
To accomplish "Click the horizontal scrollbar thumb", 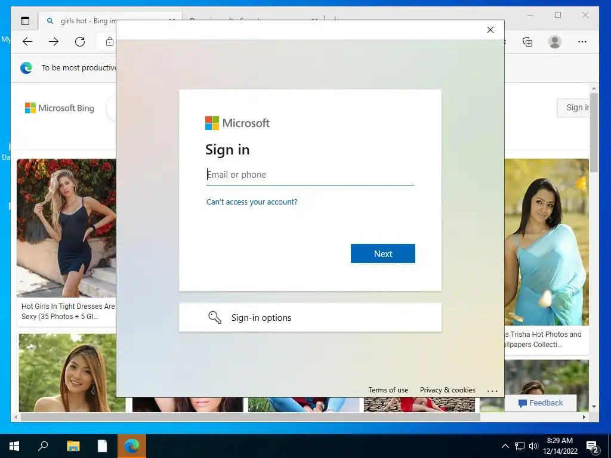I will [x=250, y=417].
